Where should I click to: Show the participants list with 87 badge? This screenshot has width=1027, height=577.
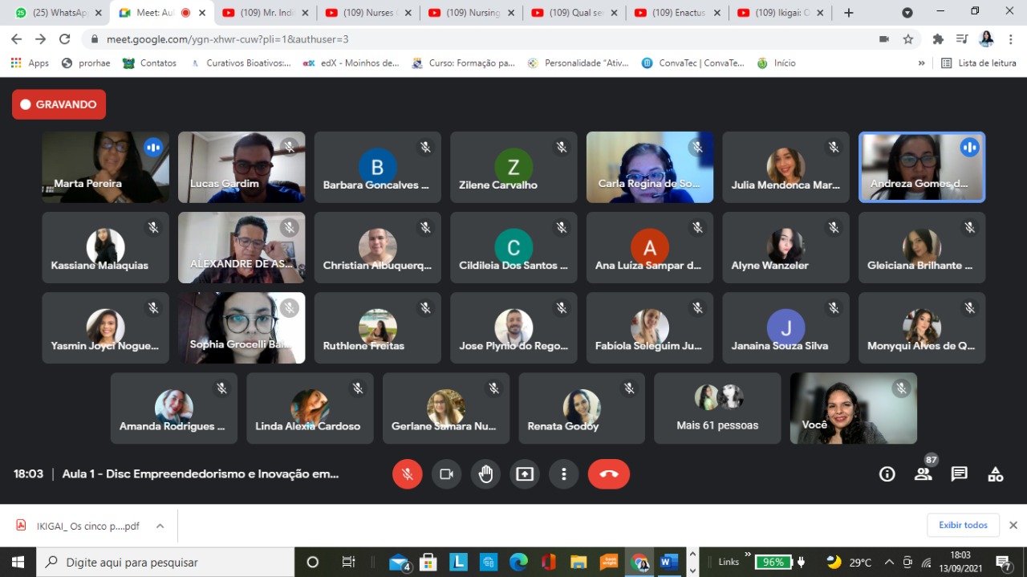tap(923, 473)
